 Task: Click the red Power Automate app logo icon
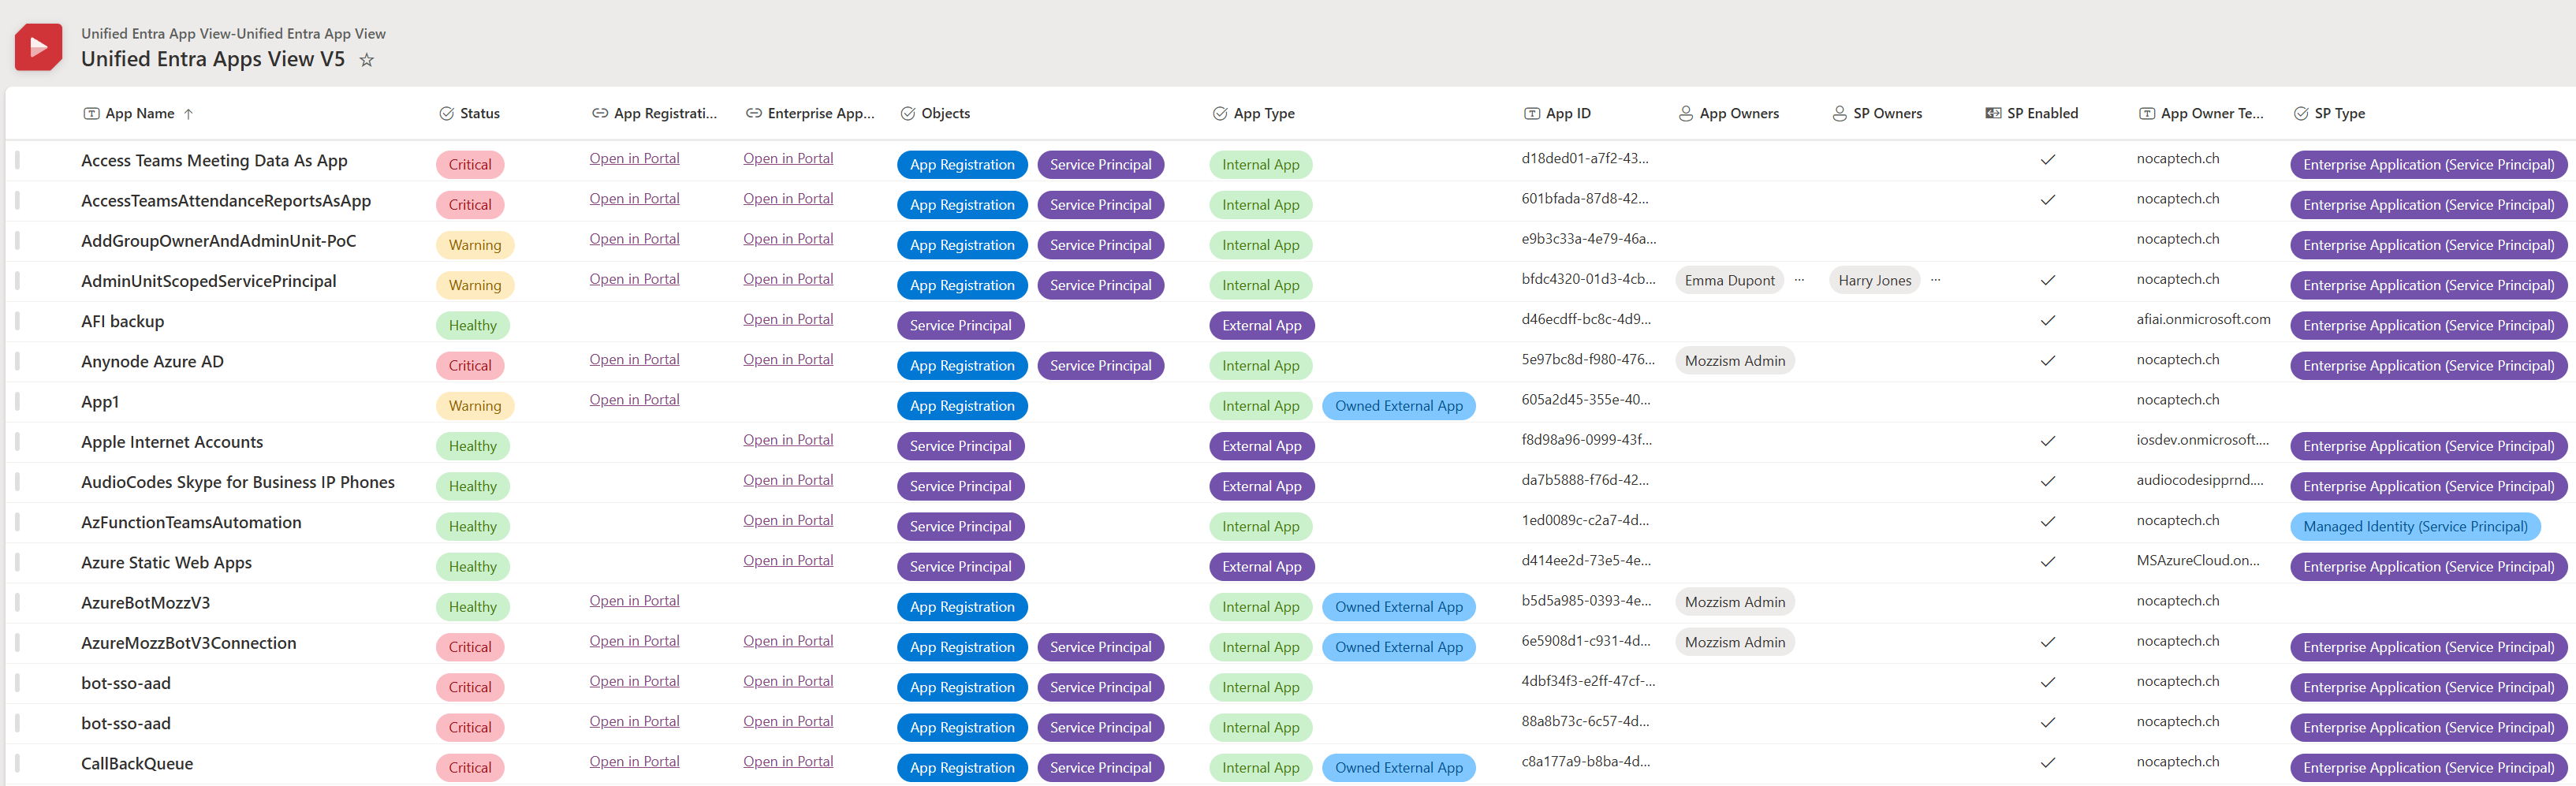(38, 47)
